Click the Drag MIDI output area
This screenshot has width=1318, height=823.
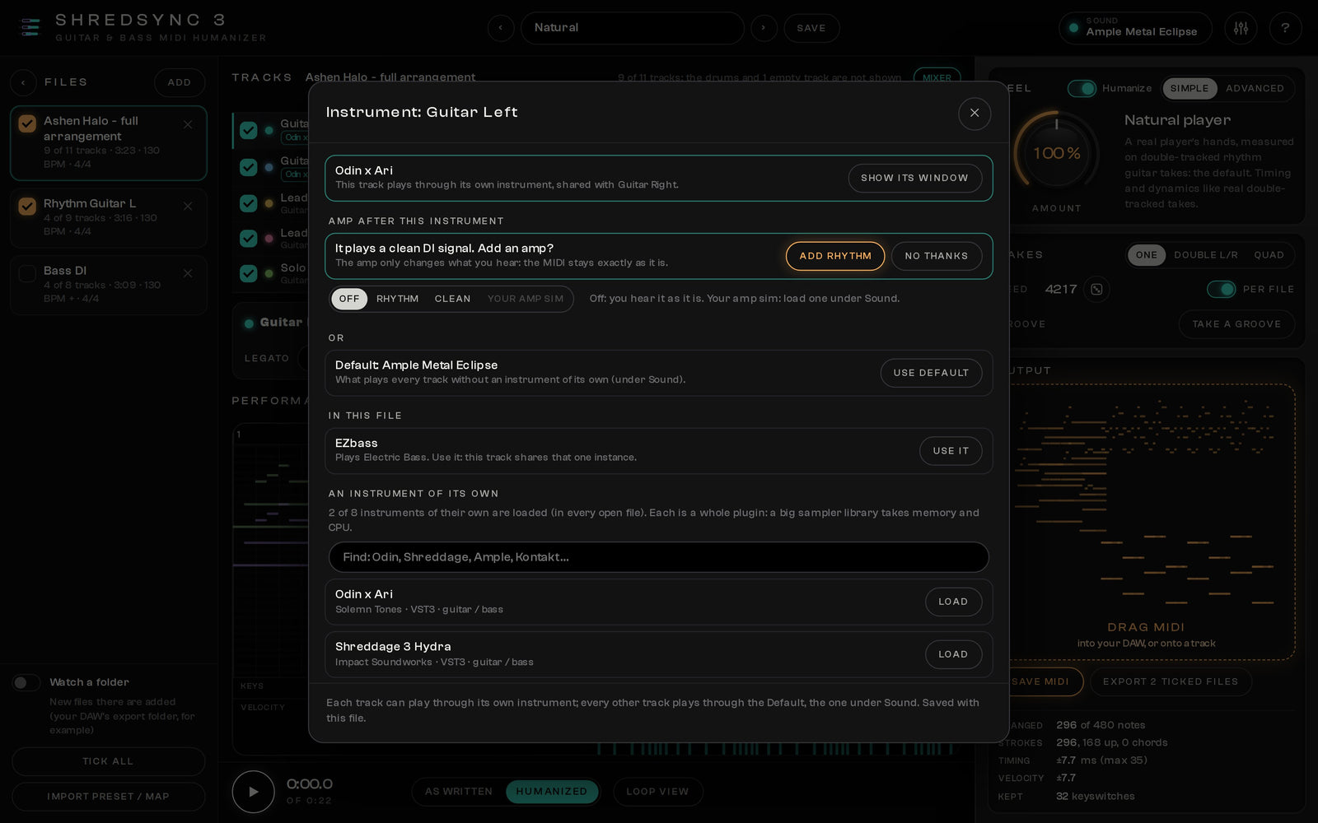click(1146, 522)
